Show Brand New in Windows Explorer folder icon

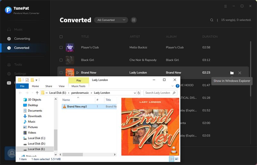[x=232, y=73]
